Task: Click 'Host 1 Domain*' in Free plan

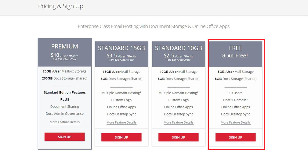Action: (x=236, y=100)
